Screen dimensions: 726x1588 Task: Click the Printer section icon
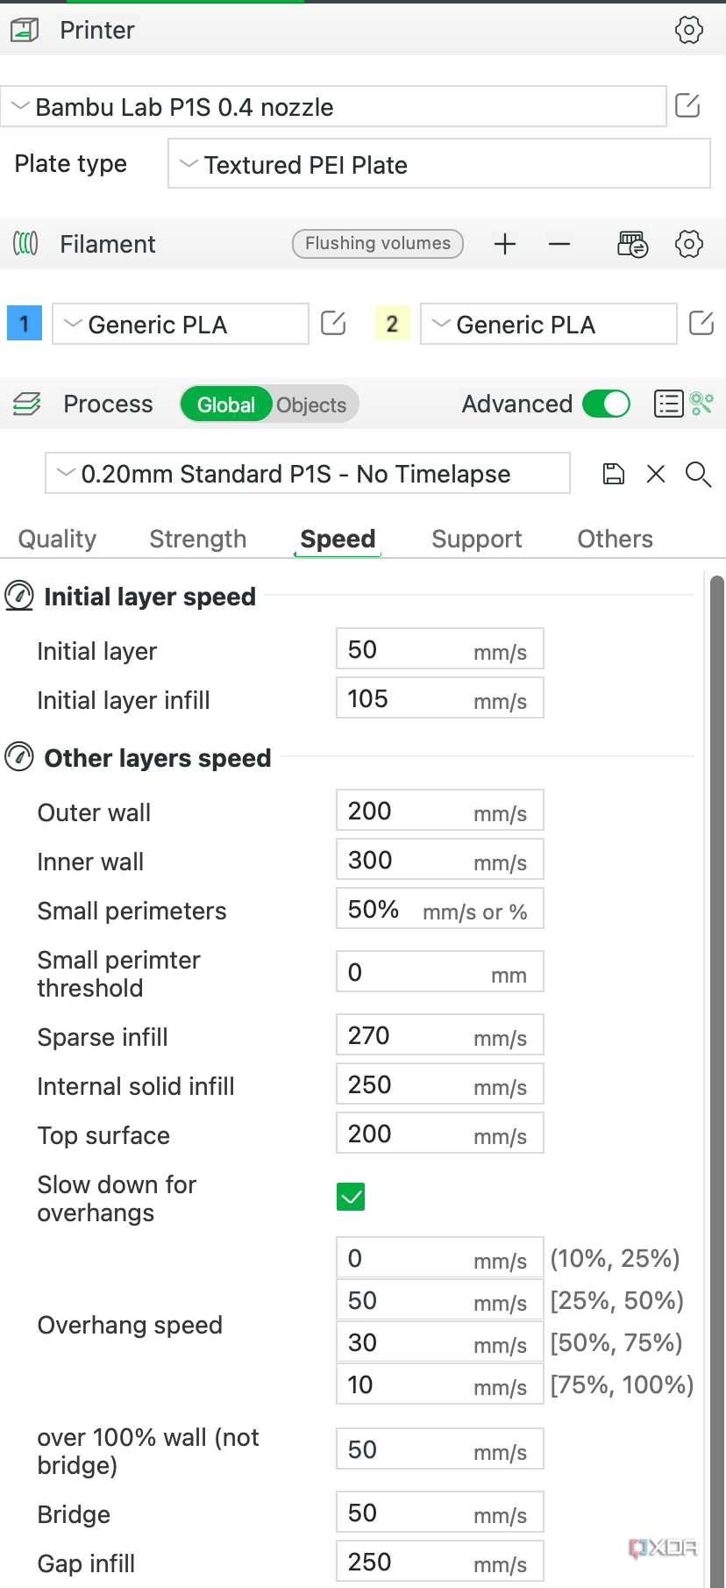coord(25,31)
